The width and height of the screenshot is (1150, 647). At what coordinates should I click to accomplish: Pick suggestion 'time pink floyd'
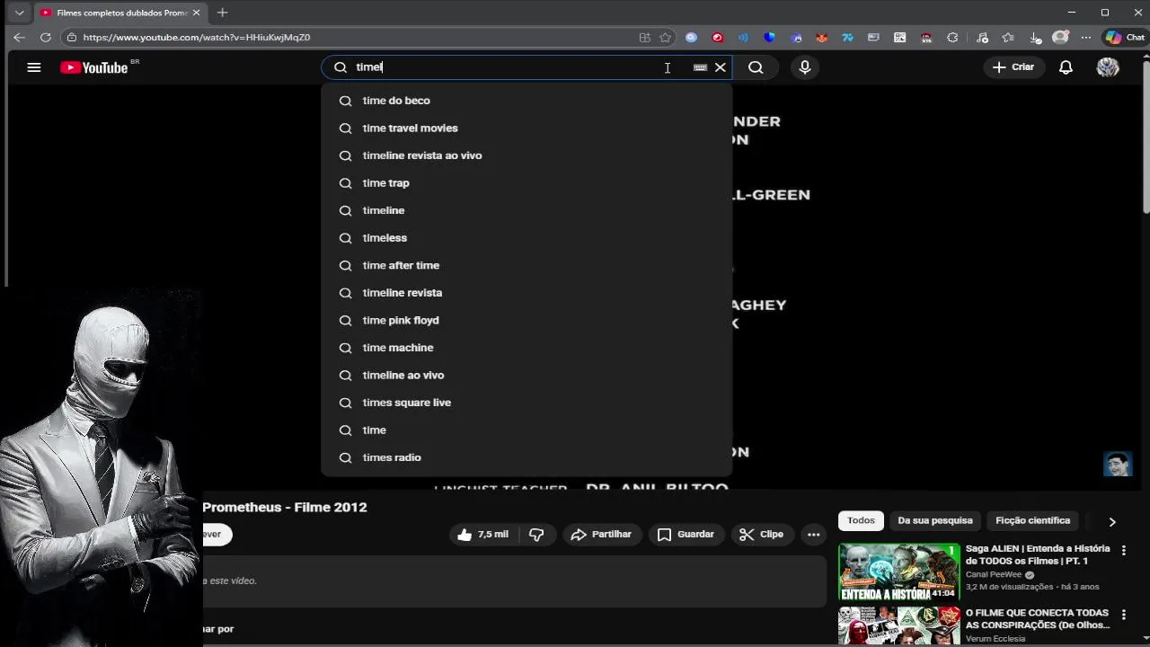tap(526, 320)
